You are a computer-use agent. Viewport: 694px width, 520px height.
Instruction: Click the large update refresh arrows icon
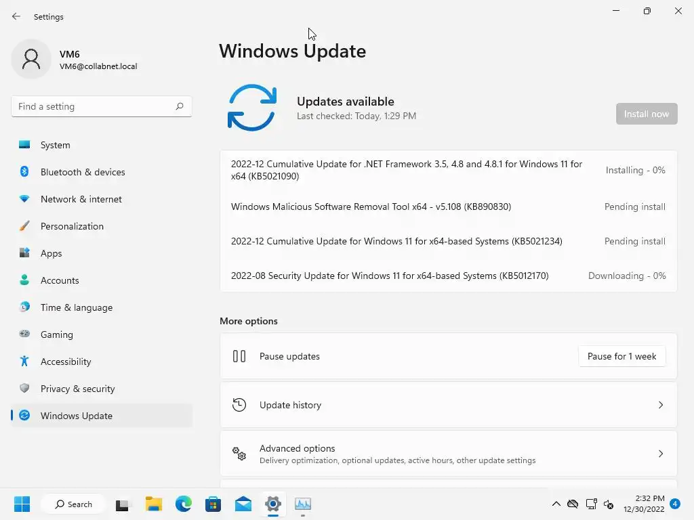click(252, 108)
